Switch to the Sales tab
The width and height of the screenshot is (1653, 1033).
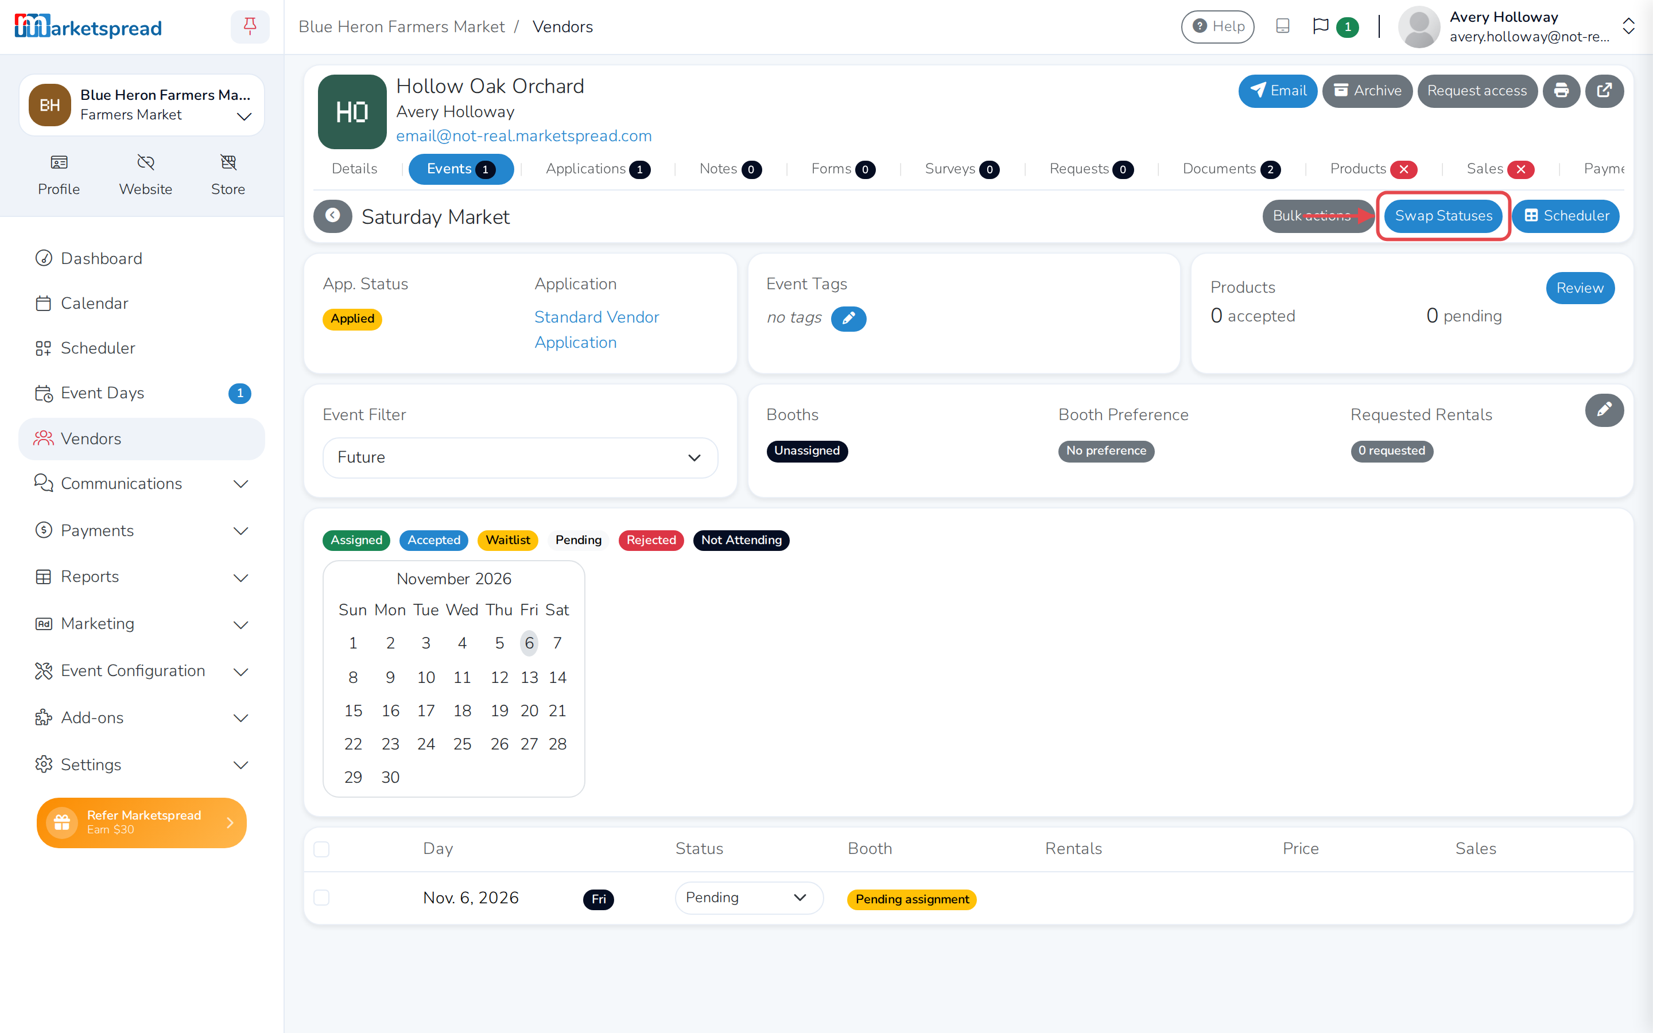pyautogui.click(x=1500, y=169)
